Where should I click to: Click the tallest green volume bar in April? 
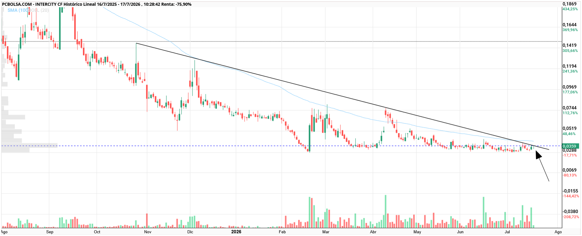point(386,211)
